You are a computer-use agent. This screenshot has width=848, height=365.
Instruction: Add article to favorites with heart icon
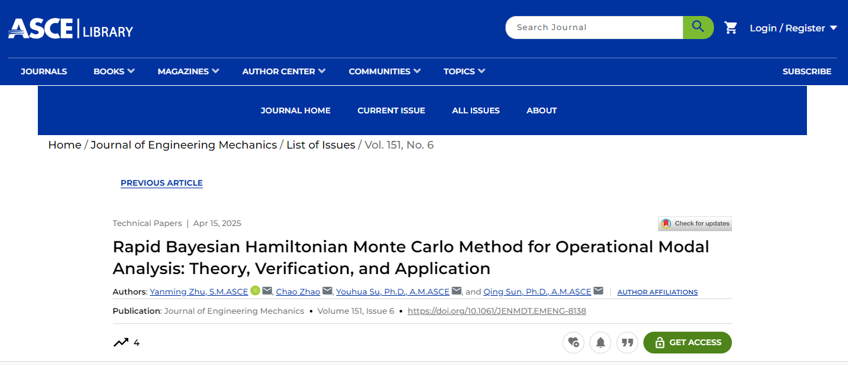(x=573, y=343)
